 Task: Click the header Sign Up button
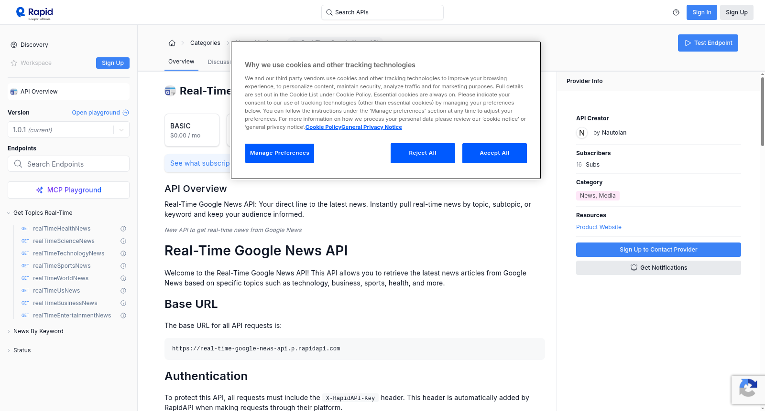click(737, 12)
